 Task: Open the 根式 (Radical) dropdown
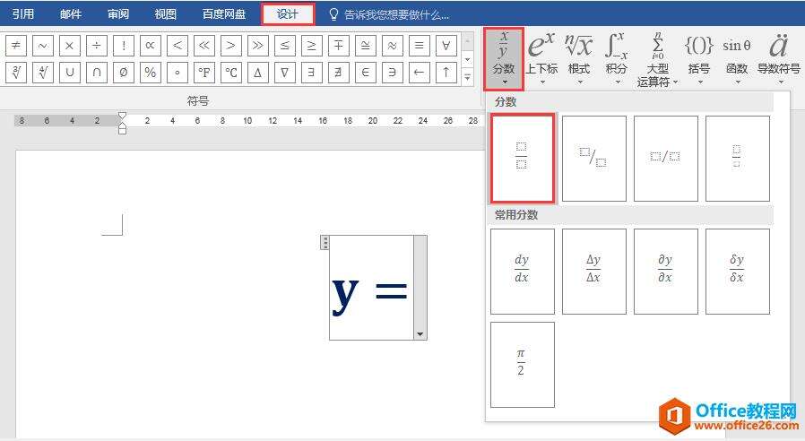[x=578, y=59]
